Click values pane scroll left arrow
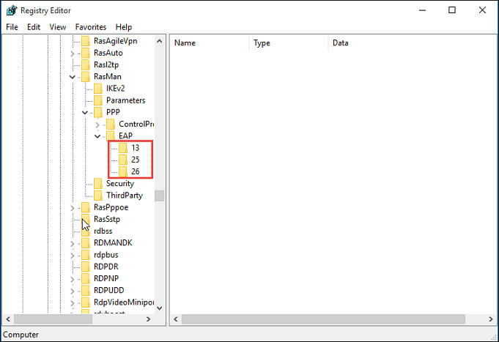The image size is (499, 342). click(176, 319)
